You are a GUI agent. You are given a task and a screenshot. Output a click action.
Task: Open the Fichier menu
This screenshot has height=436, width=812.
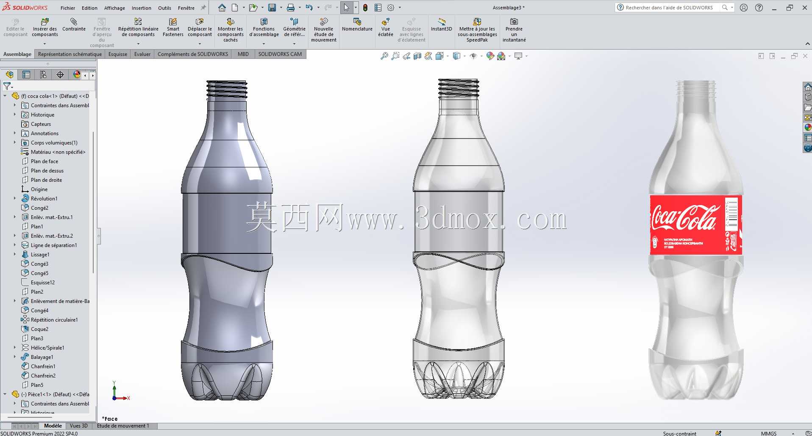(x=68, y=8)
